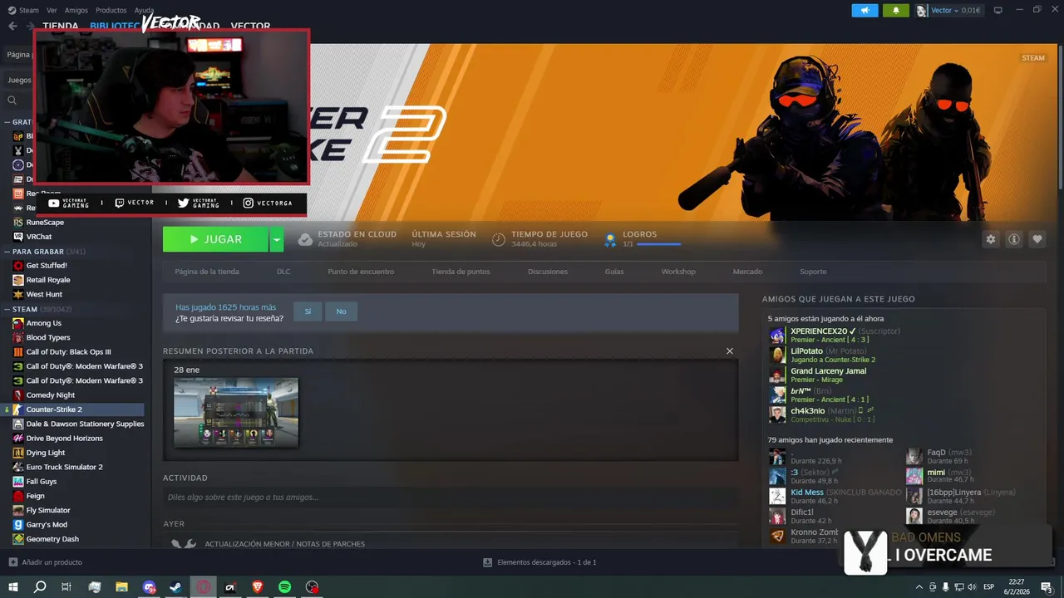The width and height of the screenshot is (1064, 598).
Task: Click the library search magnifier icon
Action: 12,100
